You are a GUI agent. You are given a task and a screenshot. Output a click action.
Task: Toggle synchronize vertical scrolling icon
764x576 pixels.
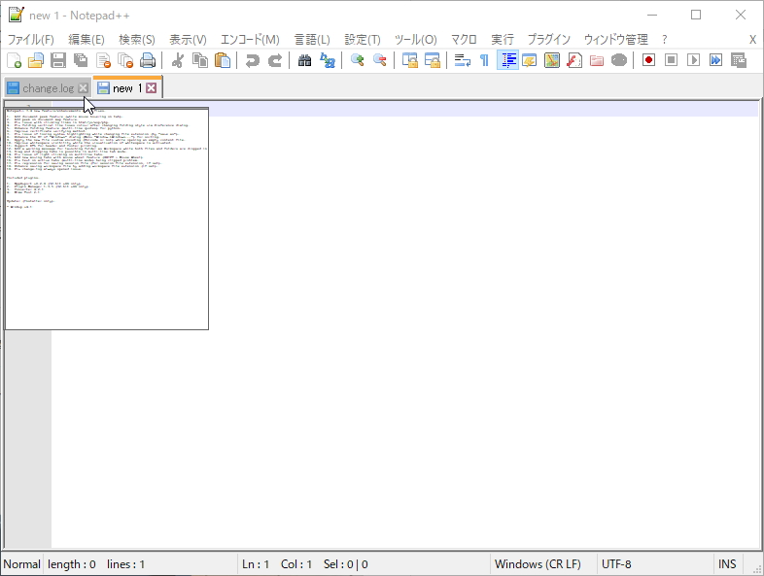(x=410, y=60)
